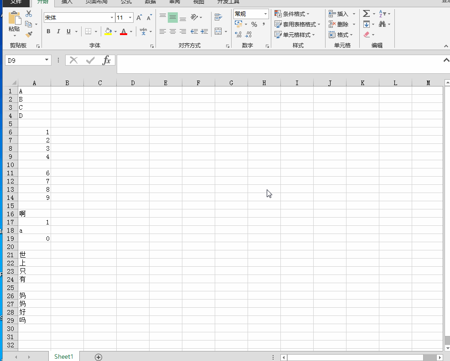Viewport: 450px width, 361px height.
Task: Click the accounting number format icon
Action: click(238, 24)
